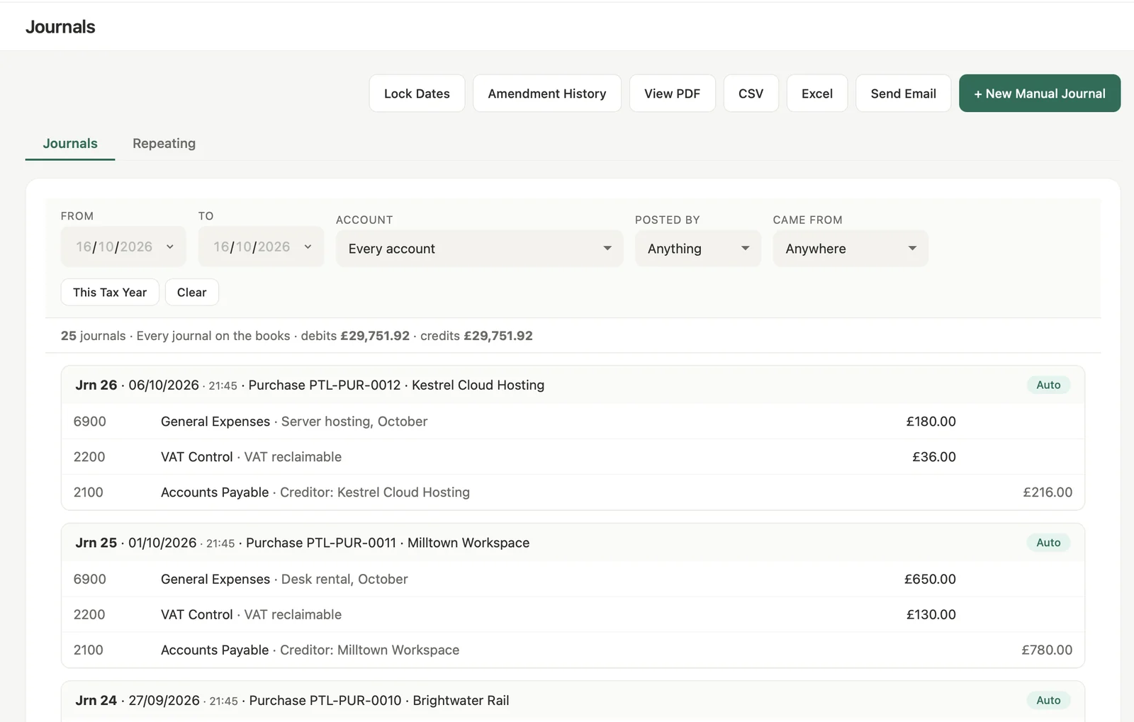Click the £130.00 VAT amount
Image resolution: width=1134 pixels, height=722 pixels.
[x=931, y=614]
